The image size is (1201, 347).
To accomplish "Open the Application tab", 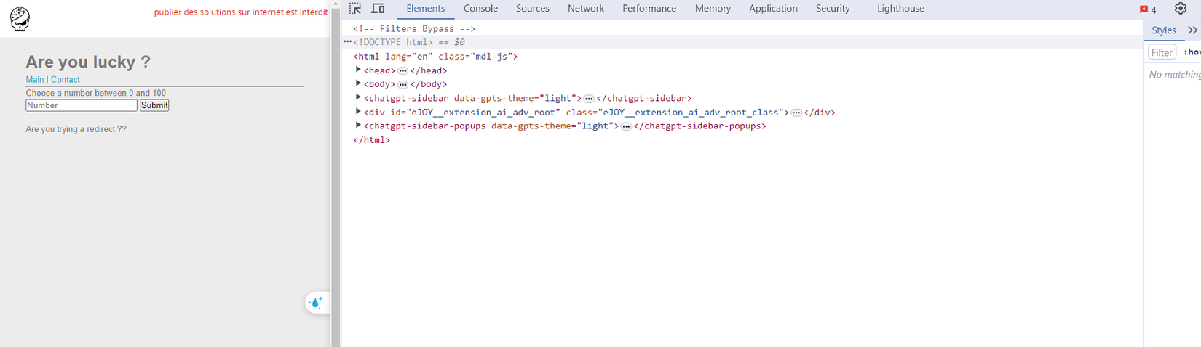I will click(x=773, y=9).
